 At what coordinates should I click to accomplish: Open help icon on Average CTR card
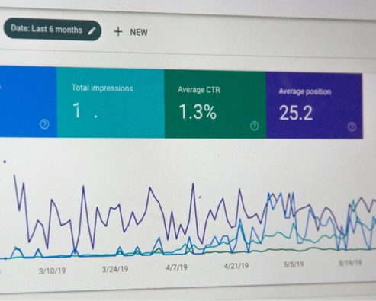(x=255, y=126)
